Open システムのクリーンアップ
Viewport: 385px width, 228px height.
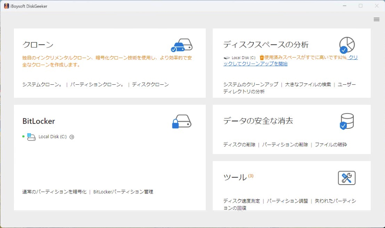[x=251, y=84]
